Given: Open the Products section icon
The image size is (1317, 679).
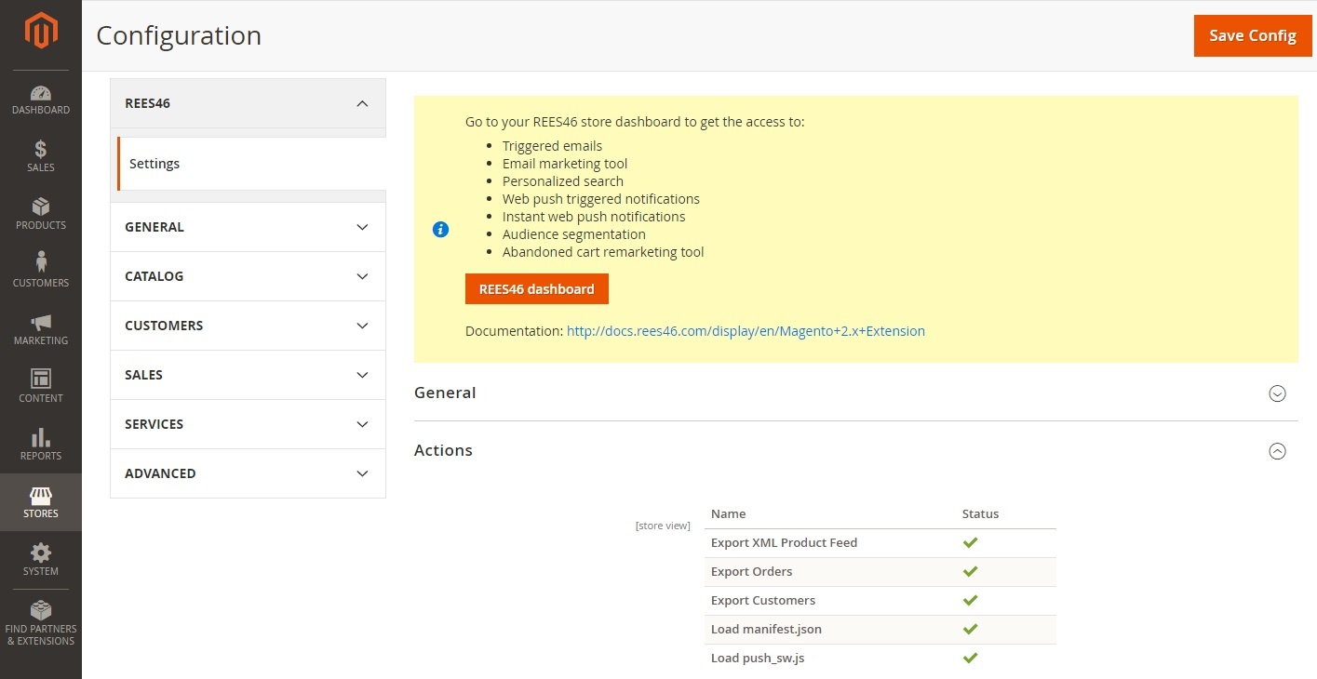Looking at the screenshot, I should tap(41, 213).
